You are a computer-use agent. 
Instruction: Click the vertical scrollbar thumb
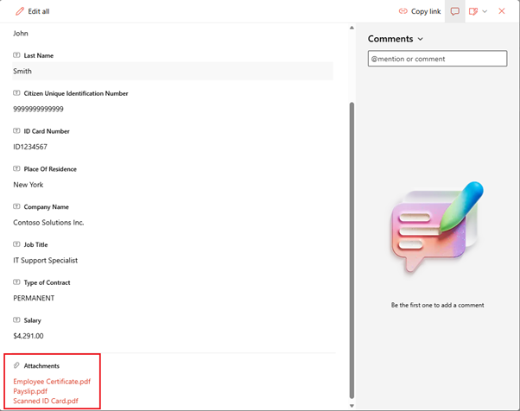[352, 250]
